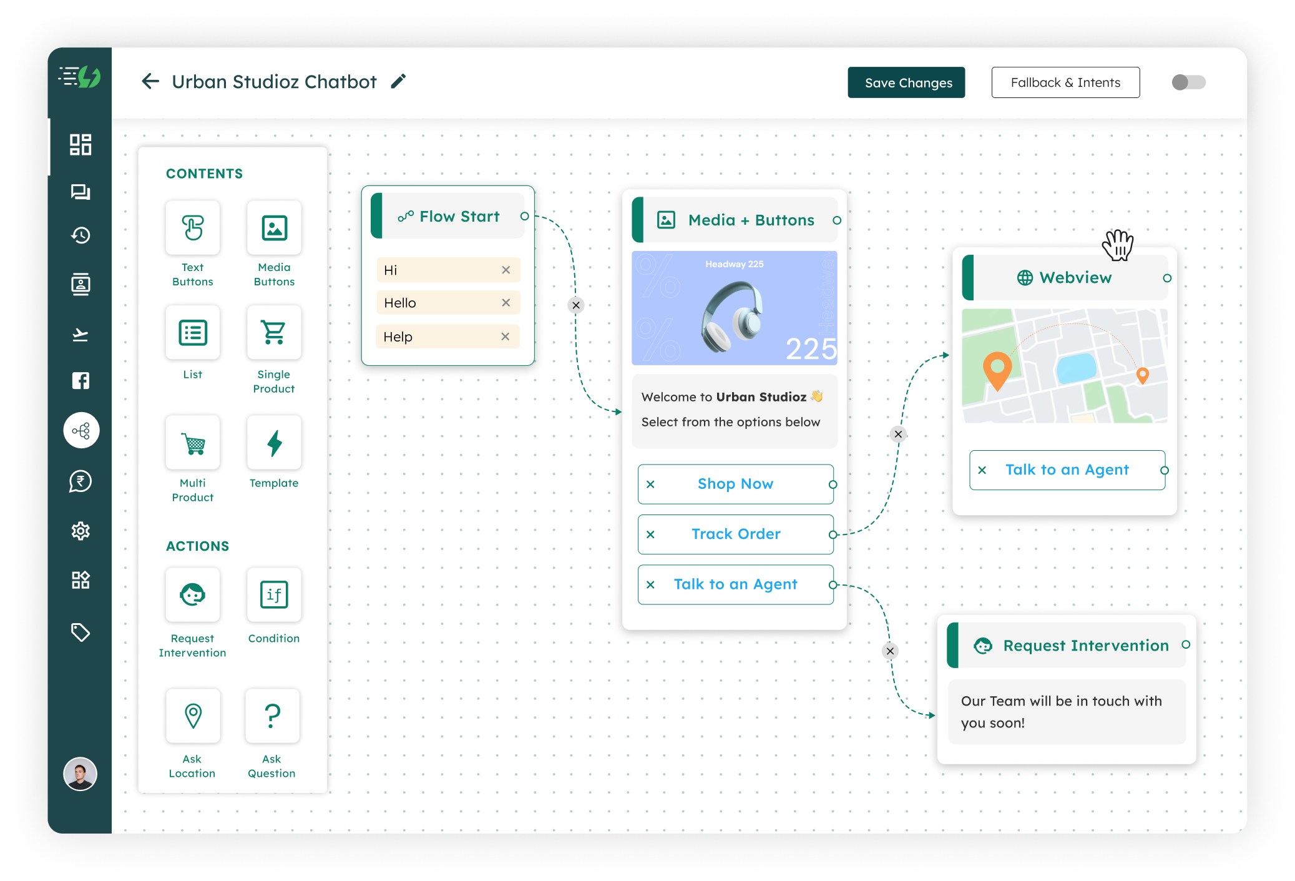
Task: Click the Shop Now output connector
Action: [x=833, y=485]
